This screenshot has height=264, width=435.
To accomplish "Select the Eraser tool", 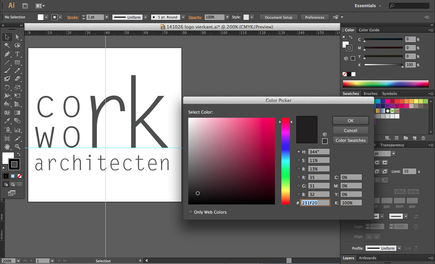I will 17,79.
